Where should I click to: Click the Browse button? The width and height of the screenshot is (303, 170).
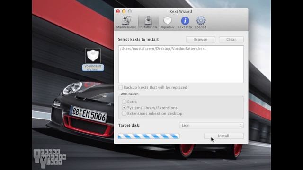click(201, 39)
